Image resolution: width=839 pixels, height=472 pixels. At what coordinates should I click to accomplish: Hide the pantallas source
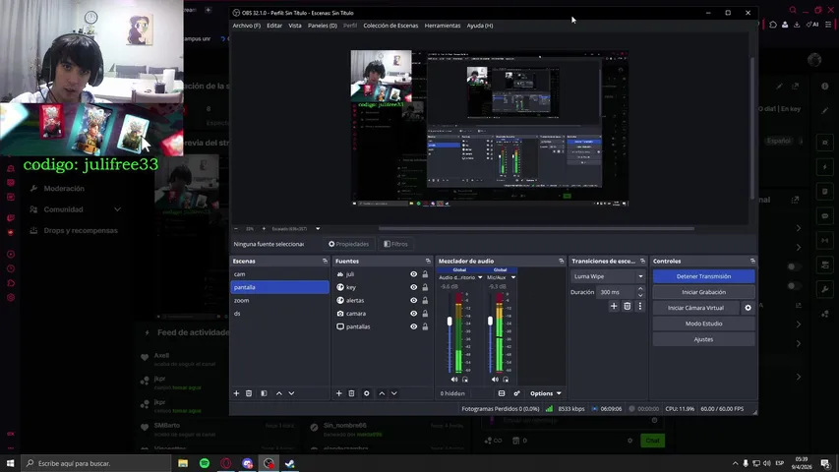click(414, 326)
